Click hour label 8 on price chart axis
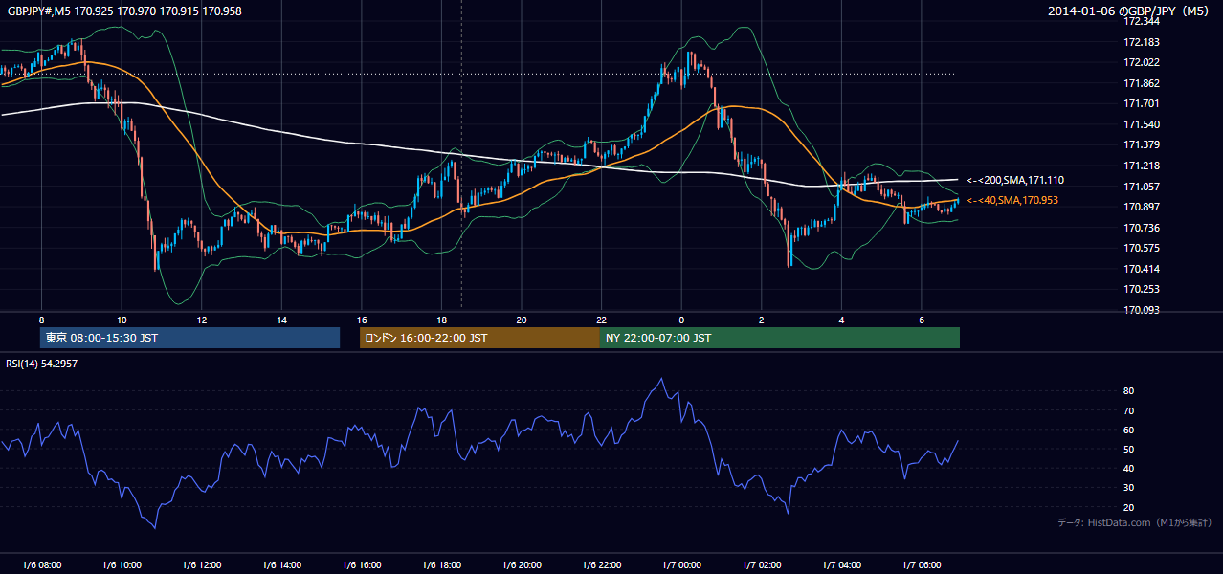 pos(41,320)
